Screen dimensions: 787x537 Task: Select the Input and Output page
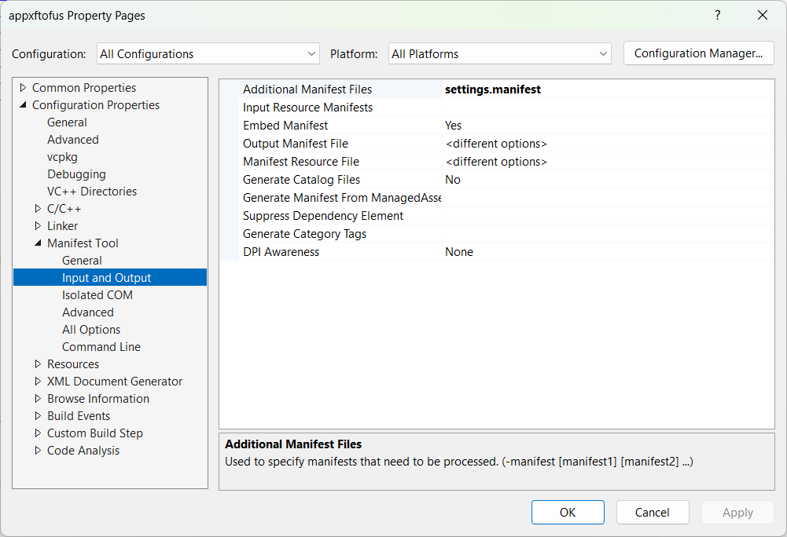110,278
